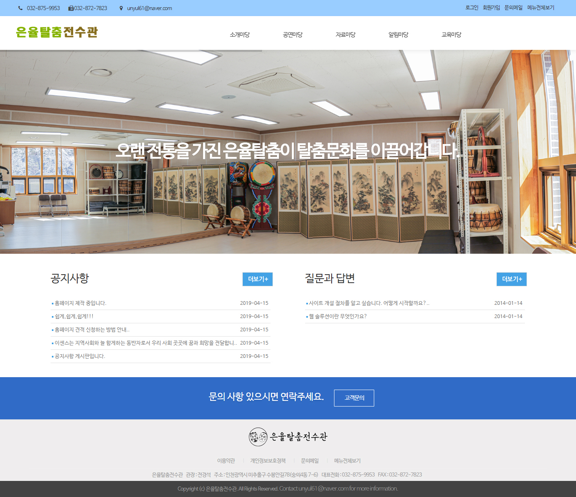Go to the 알림마당 menu
576x497 pixels.
tap(398, 35)
